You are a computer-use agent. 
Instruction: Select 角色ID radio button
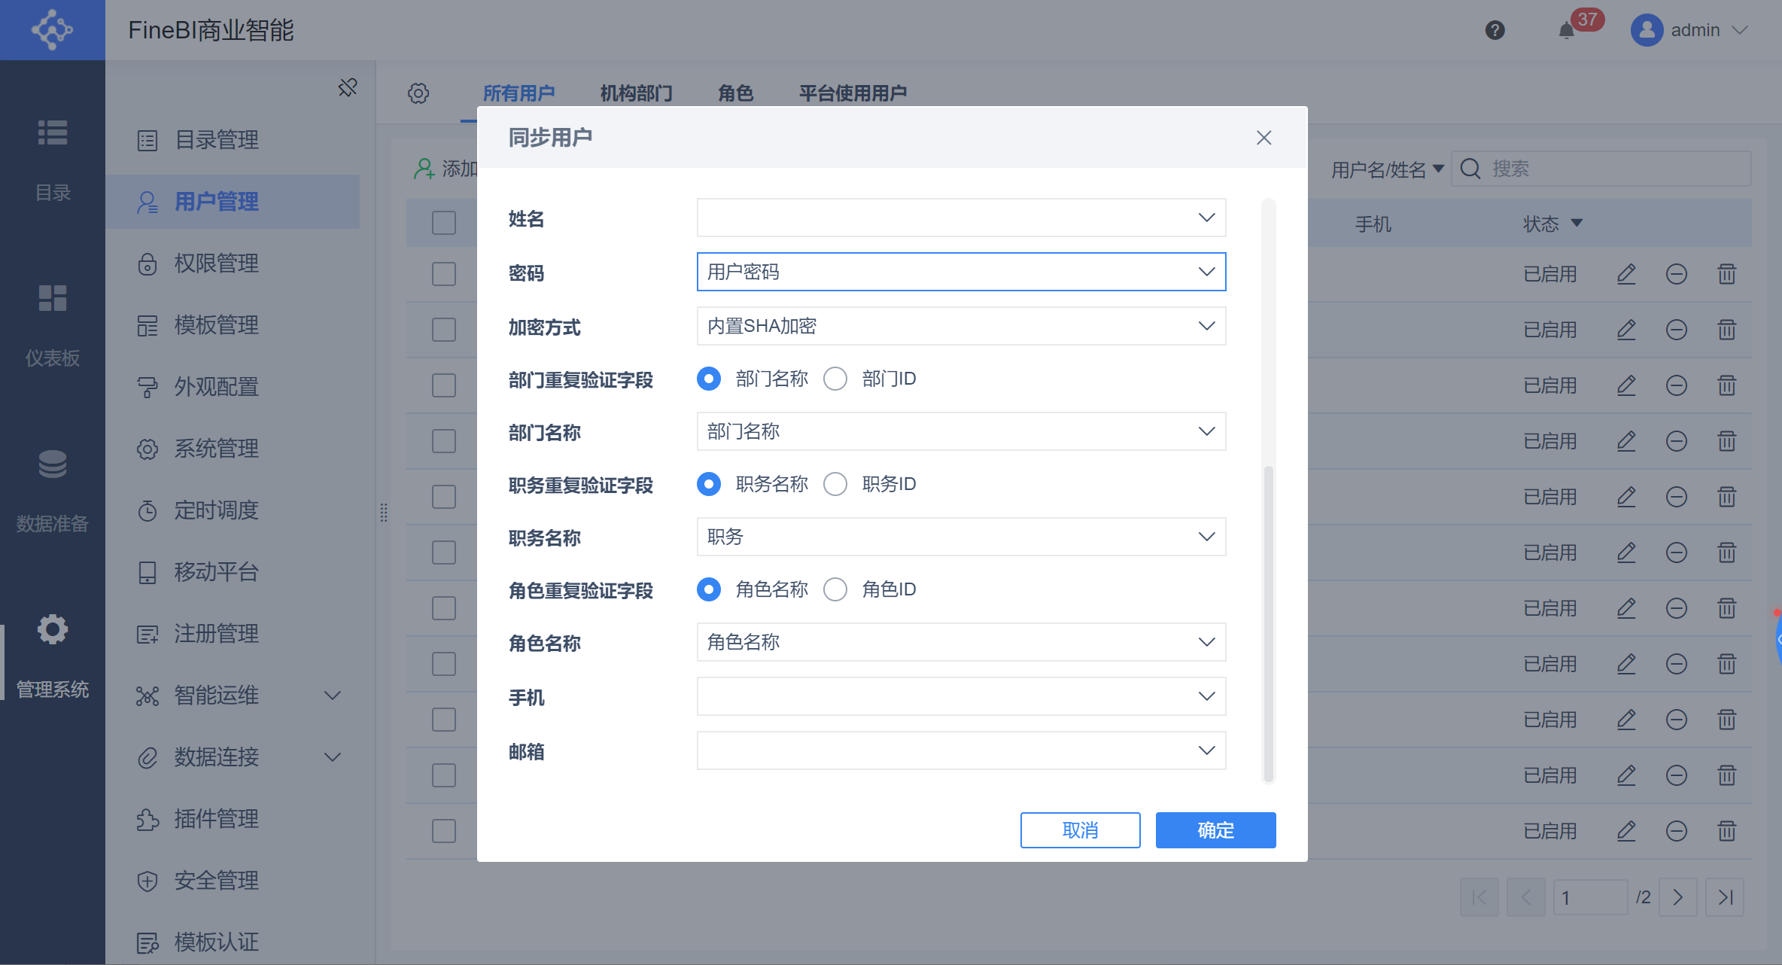[x=835, y=589]
